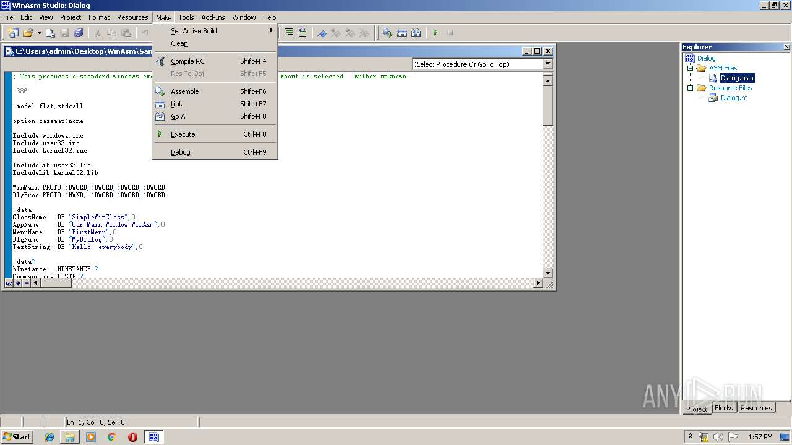Open Internet Explorer from the taskbar
Screen dimensions: 792x445
(x=49, y=437)
